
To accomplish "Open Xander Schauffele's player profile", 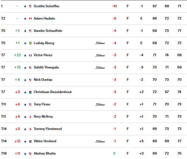I will coord(48,31).
